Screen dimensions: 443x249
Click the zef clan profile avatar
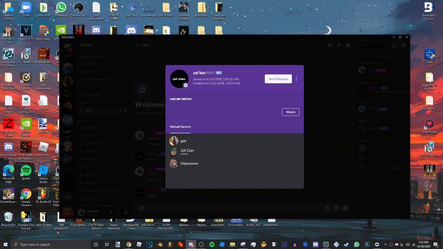click(179, 79)
